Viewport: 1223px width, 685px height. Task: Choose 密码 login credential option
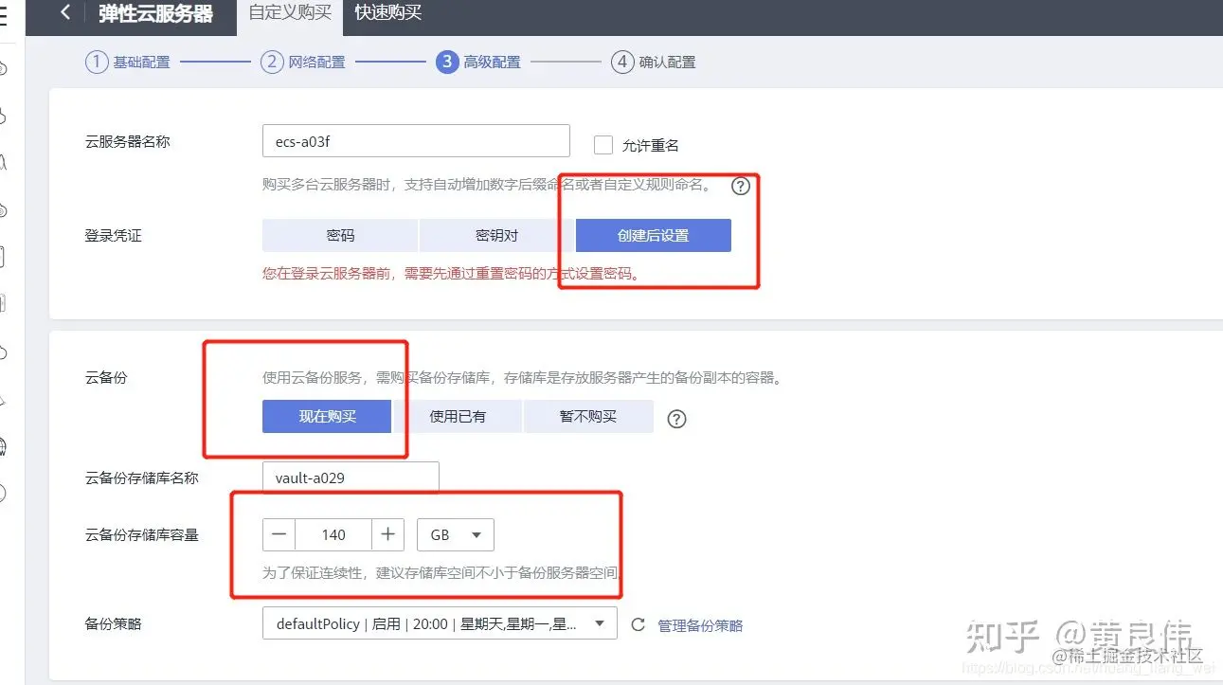tap(340, 236)
